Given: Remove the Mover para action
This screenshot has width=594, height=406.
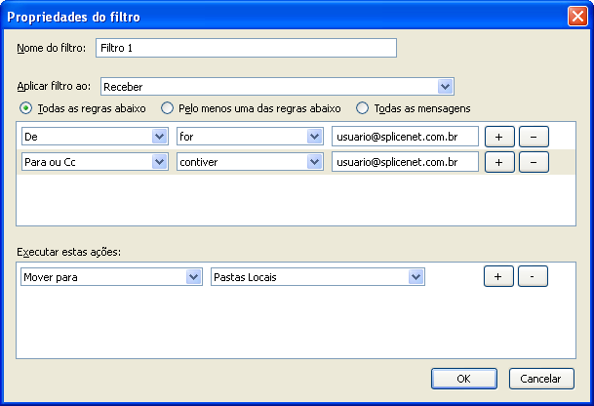Looking at the screenshot, I should point(533,276).
